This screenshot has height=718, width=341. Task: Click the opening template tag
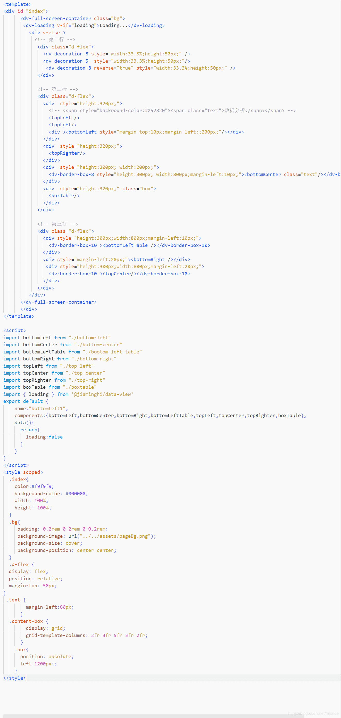[17, 4]
